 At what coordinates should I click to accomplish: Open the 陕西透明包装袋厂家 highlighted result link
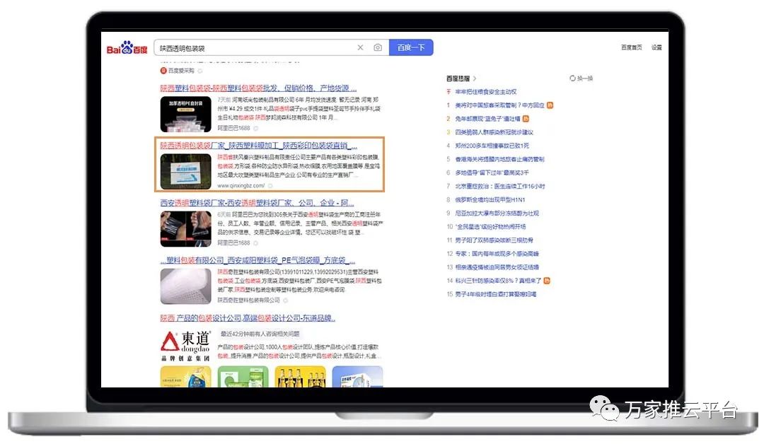point(258,145)
